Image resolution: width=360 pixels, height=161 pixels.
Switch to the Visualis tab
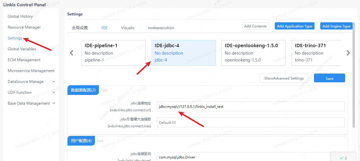pos(128,28)
